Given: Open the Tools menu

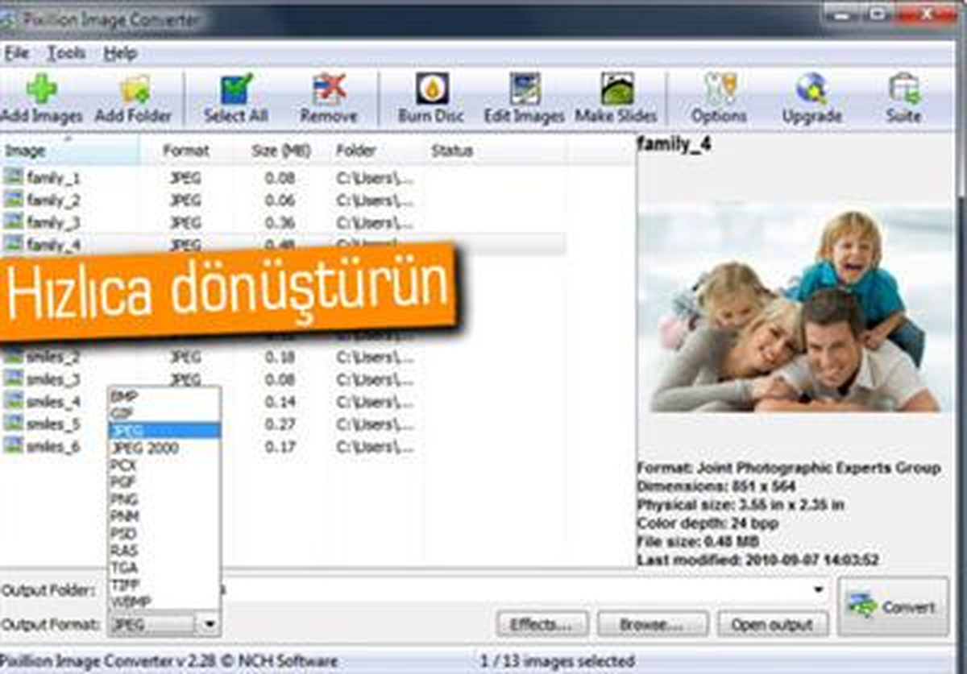Looking at the screenshot, I should click(66, 53).
